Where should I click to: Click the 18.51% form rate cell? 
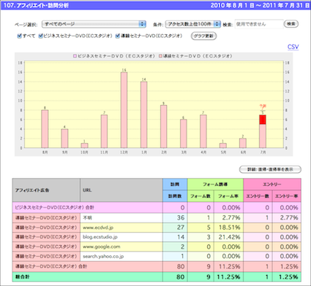[x=228, y=228]
